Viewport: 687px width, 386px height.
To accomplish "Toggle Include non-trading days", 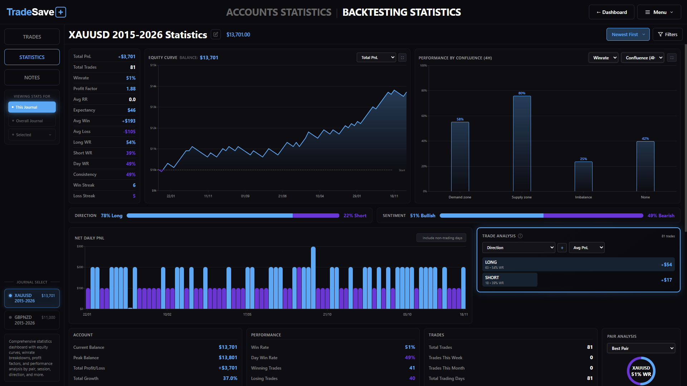I will point(441,238).
